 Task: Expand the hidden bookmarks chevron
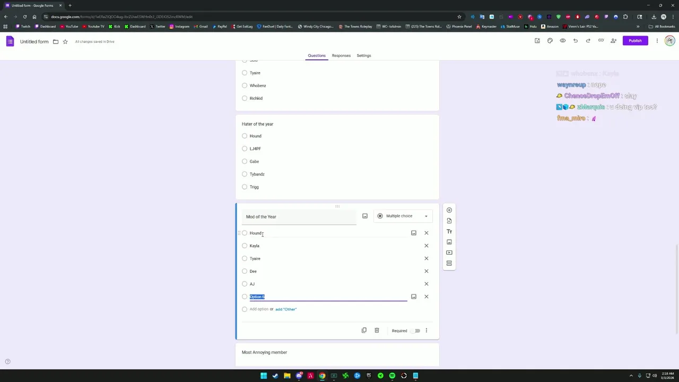[x=638, y=27]
